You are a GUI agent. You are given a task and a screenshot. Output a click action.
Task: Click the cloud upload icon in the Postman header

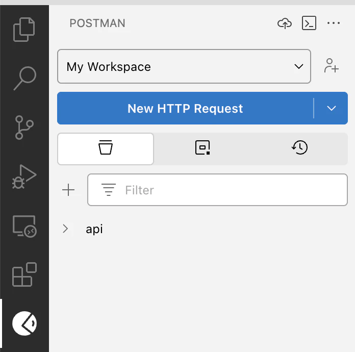[x=285, y=23]
